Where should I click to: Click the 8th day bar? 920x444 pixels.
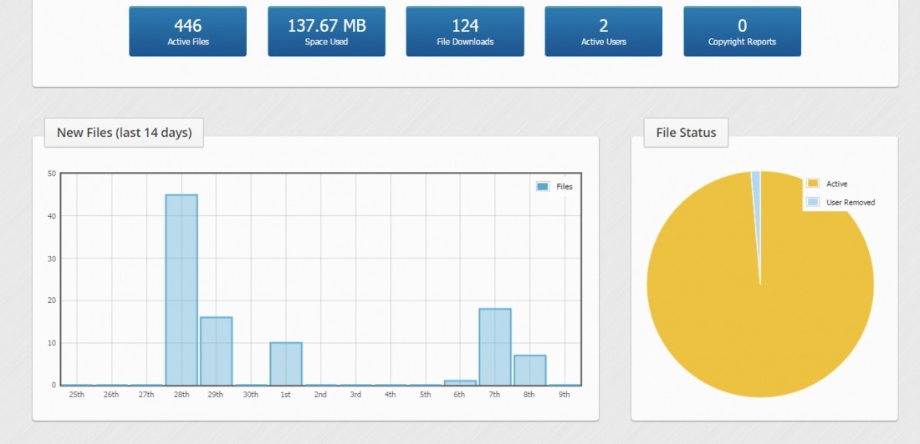[x=529, y=370]
